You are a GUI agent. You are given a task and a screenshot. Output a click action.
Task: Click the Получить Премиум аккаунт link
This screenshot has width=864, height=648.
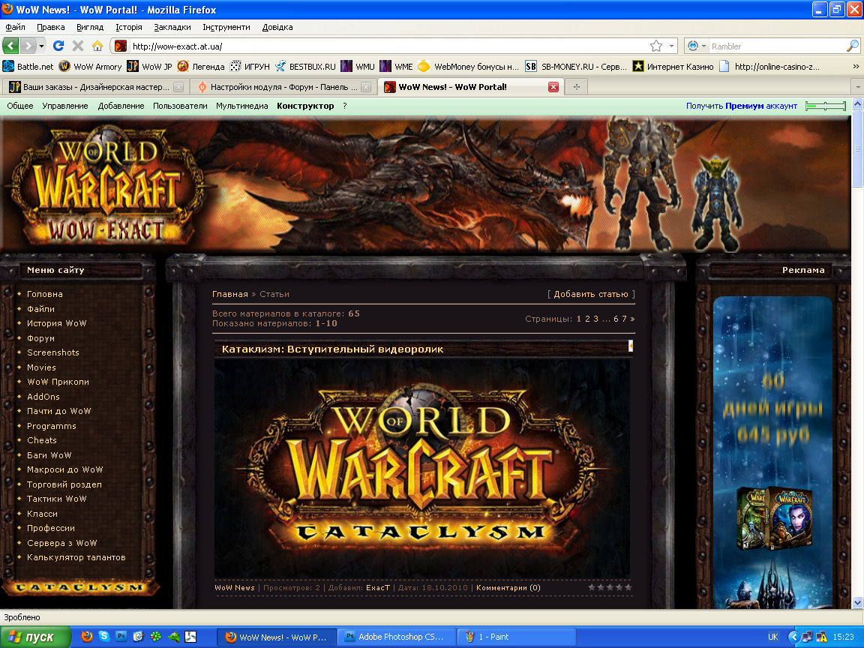[x=741, y=106]
